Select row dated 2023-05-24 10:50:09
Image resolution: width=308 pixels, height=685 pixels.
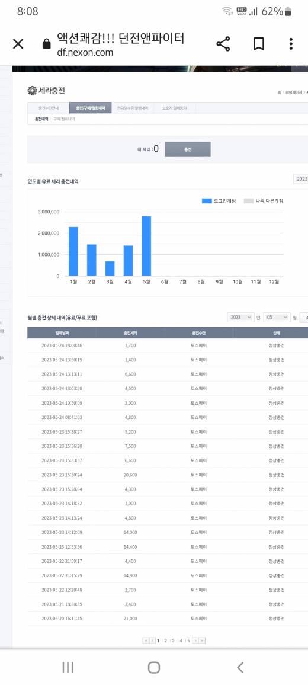coord(168,403)
